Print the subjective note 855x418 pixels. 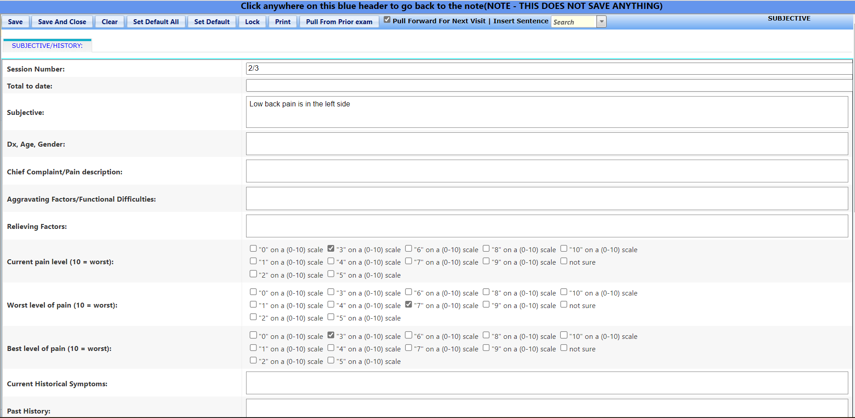[282, 22]
